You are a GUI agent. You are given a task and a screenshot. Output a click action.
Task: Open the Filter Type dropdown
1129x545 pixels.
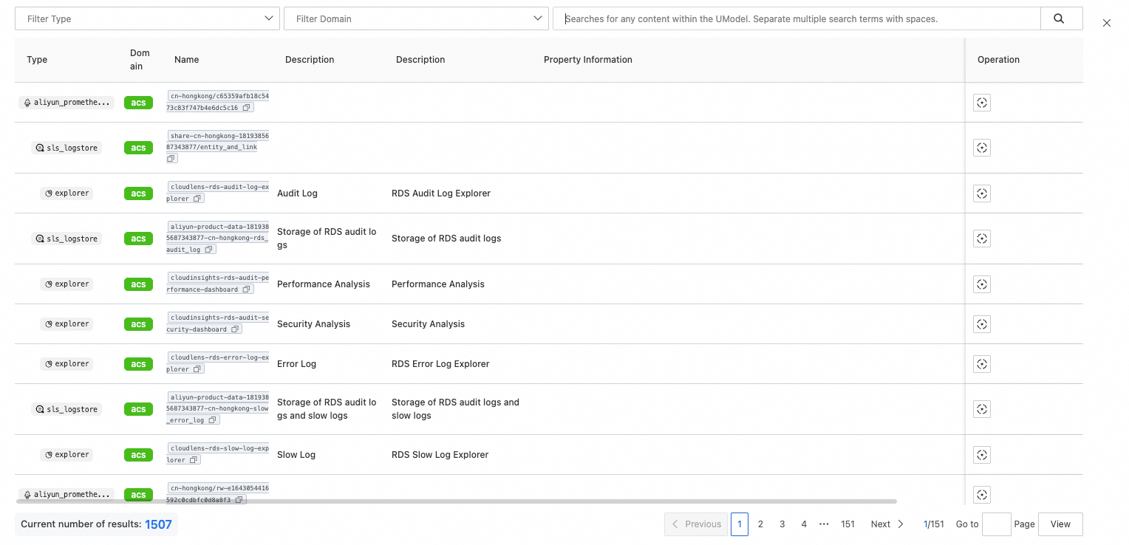(148, 19)
